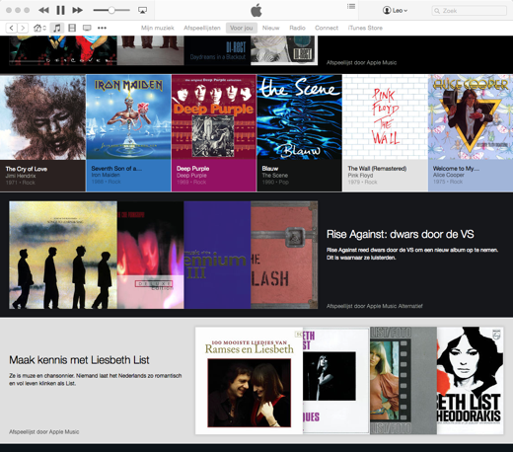Select the Music note media icon
The image size is (513, 452).
point(57,28)
